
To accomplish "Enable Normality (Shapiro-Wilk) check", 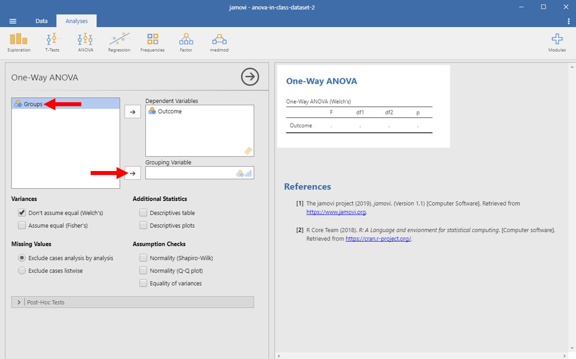I will click(144, 258).
